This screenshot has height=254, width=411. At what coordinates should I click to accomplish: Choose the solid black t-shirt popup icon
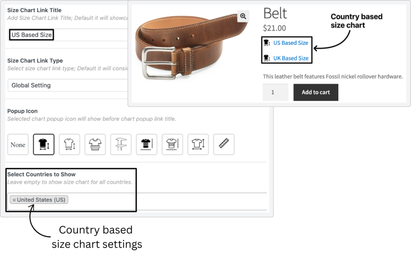(43, 145)
